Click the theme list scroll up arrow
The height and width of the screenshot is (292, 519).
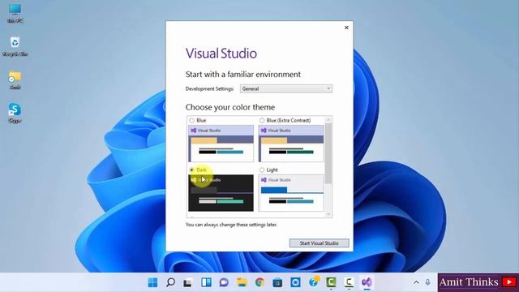(328, 119)
